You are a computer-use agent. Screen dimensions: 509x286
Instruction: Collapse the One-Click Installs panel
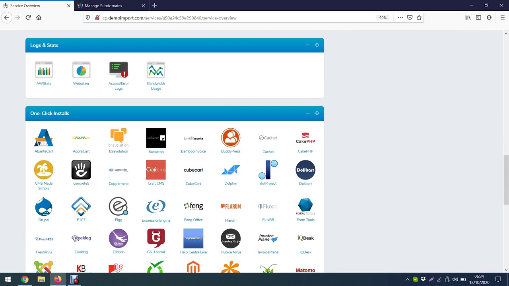pyautogui.click(x=307, y=113)
